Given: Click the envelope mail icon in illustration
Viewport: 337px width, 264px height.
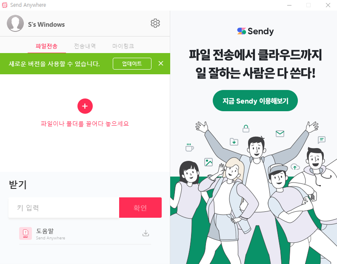Looking at the screenshot, I should 280,134.
